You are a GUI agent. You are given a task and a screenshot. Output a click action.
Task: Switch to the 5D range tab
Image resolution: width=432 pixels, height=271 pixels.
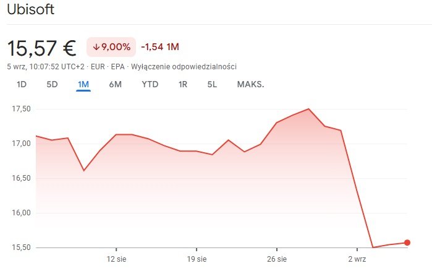tap(52, 84)
